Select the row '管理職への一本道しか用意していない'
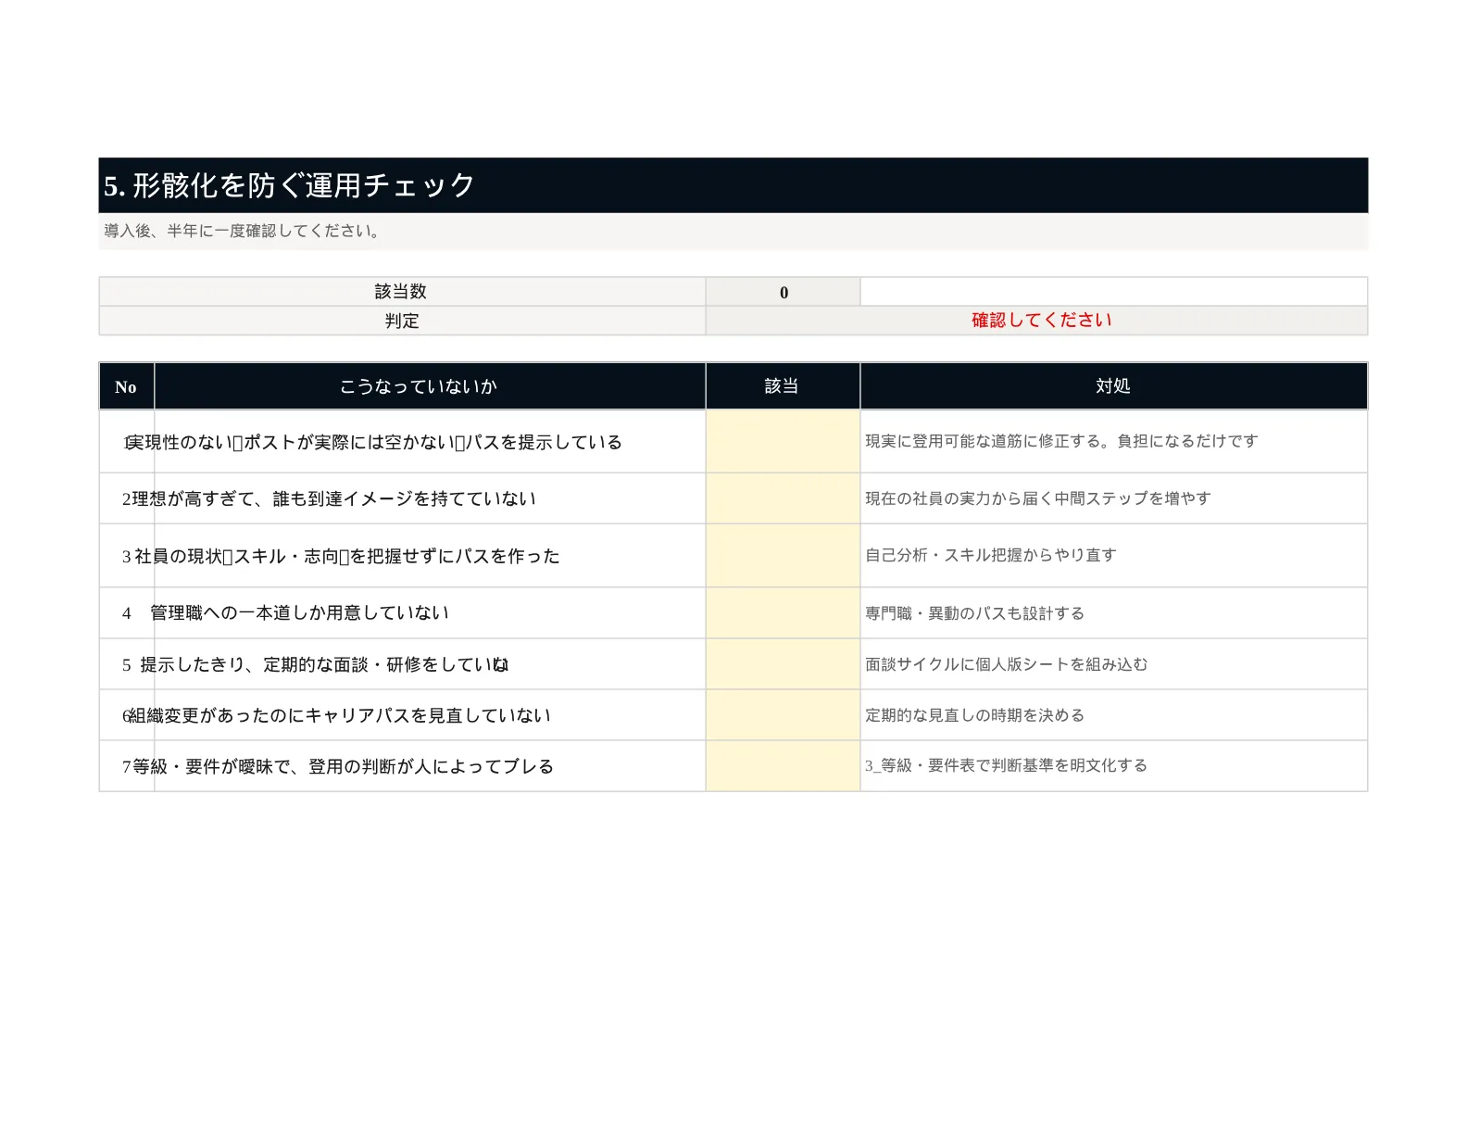 pyautogui.click(x=733, y=613)
